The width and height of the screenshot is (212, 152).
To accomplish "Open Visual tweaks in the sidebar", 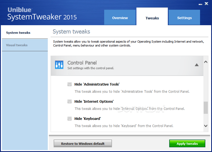I will pos(25,45).
